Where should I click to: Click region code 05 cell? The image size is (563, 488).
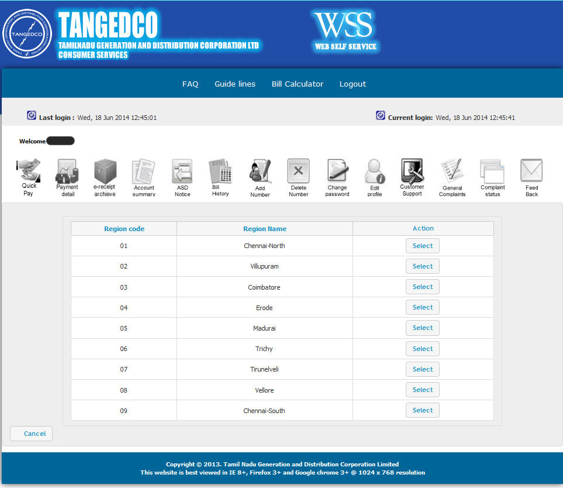pos(124,328)
